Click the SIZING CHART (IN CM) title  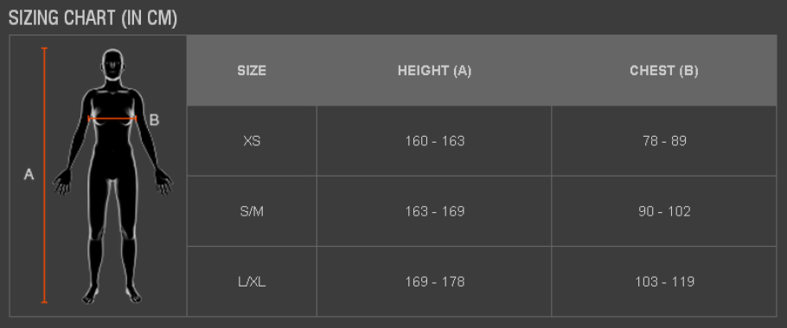93,18
